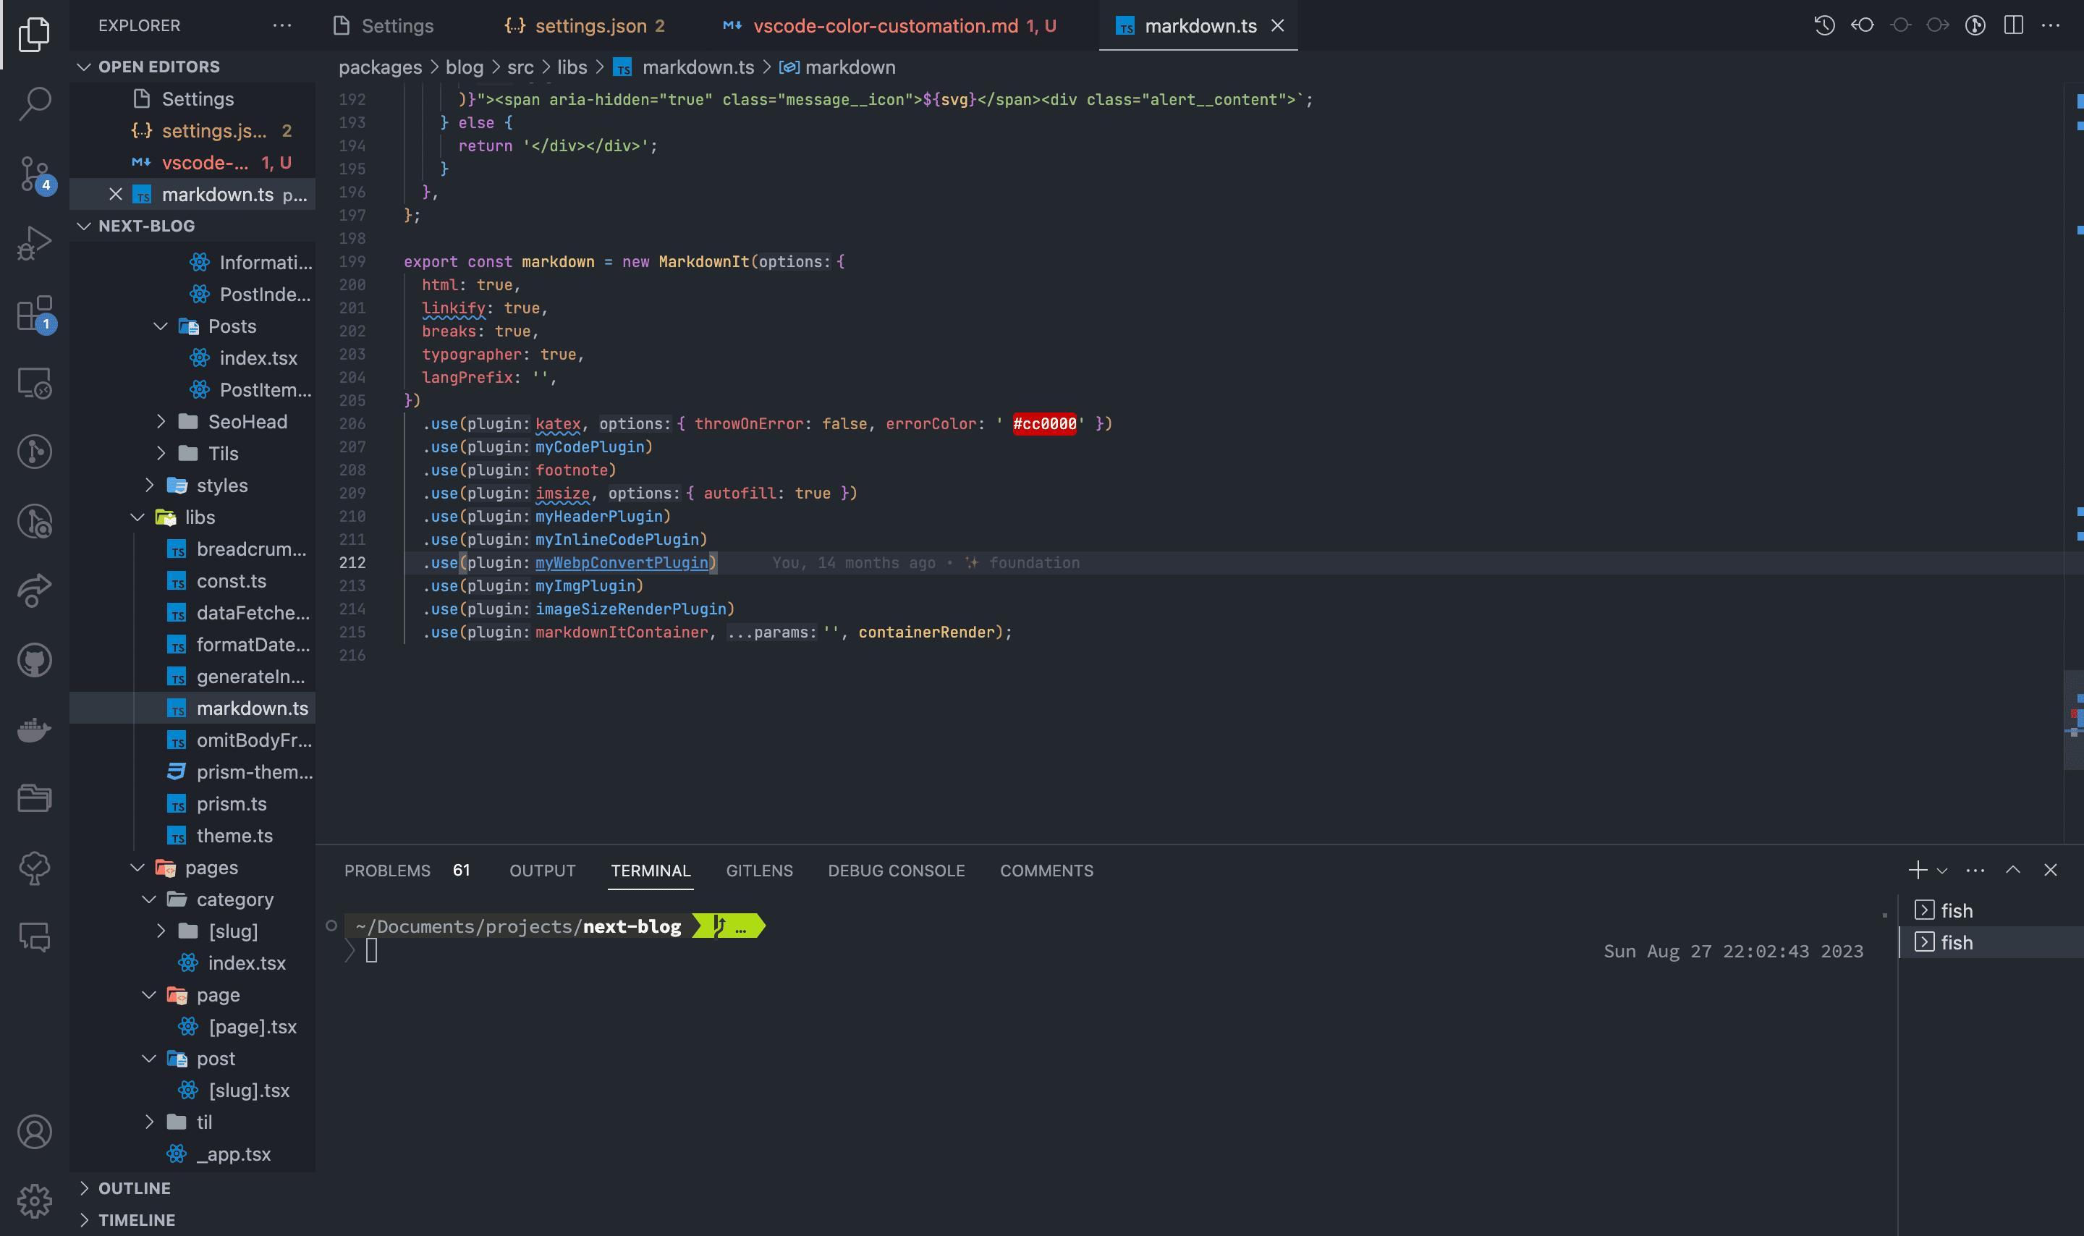This screenshot has height=1236, width=2084.
Task: Collapse the OPEN EDITORS section
Action: pyautogui.click(x=84, y=67)
